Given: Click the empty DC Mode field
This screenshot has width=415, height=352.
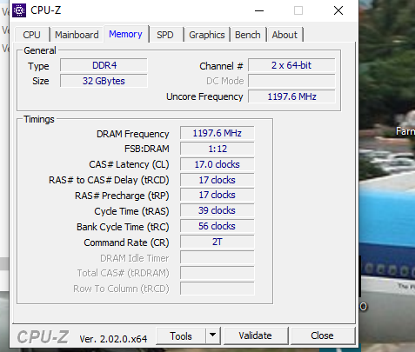Looking at the screenshot, I should click(291, 81).
